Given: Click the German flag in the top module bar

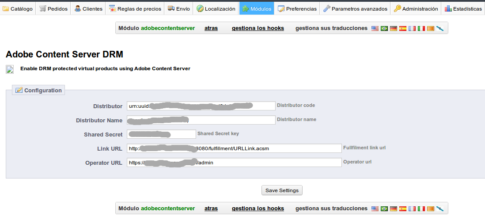Looking at the screenshot, I should (x=394, y=28).
